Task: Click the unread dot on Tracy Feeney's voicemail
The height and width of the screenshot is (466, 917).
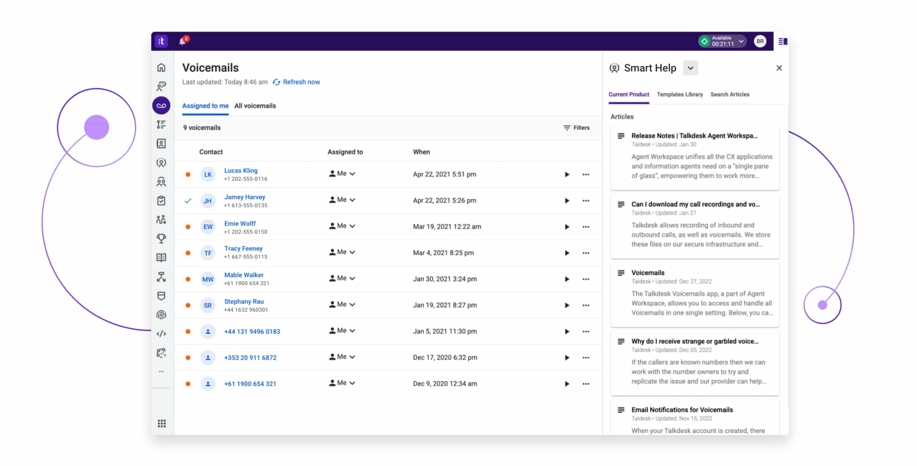Action: pyautogui.click(x=188, y=253)
